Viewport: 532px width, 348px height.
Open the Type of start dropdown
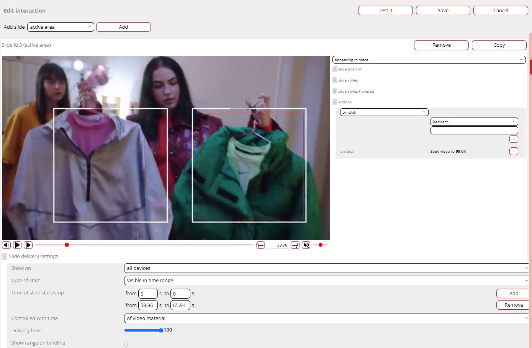(326, 281)
